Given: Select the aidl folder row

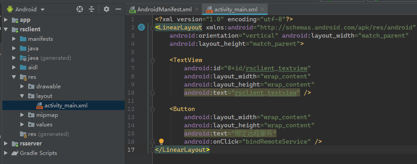Looking at the screenshot, I should coord(63,68).
